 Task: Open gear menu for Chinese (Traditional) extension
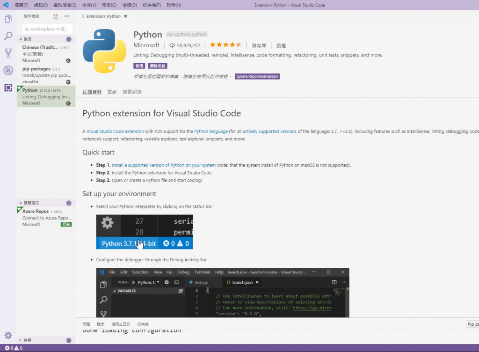(x=68, y=60)
